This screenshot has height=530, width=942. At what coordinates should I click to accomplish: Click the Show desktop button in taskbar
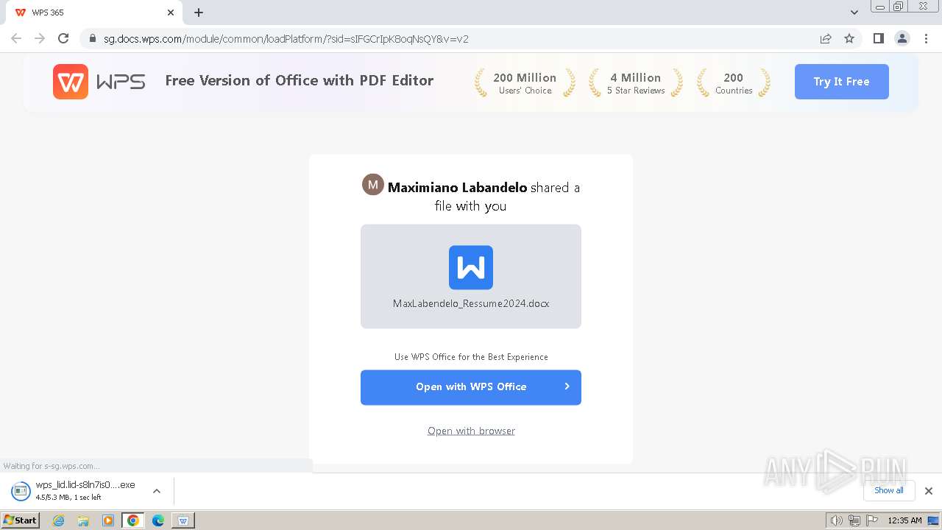[934, 520]
